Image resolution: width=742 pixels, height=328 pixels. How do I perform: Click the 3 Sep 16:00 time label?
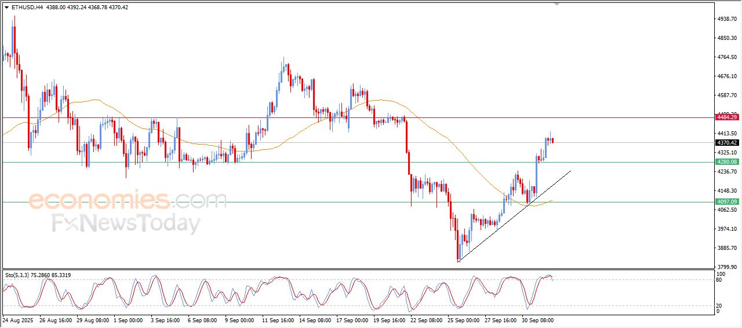166,319
